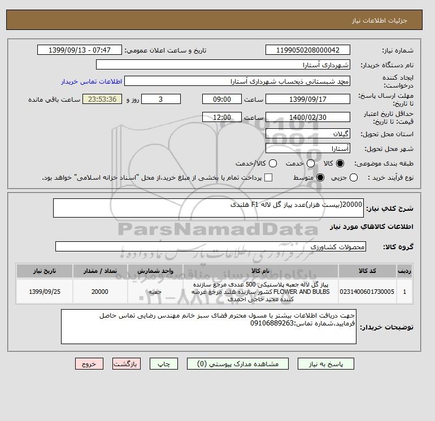Click the need number field 1199050208000042

308,50
